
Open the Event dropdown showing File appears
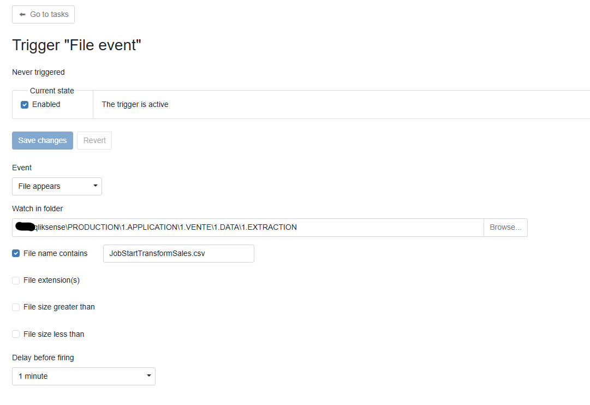pyautogui.click(x=57, y=186)
